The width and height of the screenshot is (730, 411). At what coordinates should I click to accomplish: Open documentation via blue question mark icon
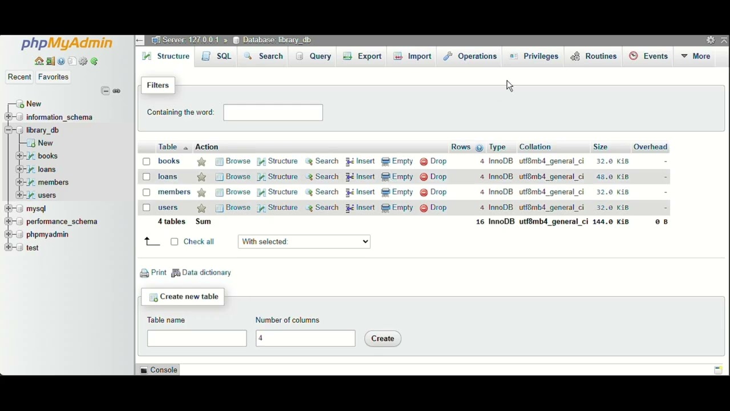[61, 61]
